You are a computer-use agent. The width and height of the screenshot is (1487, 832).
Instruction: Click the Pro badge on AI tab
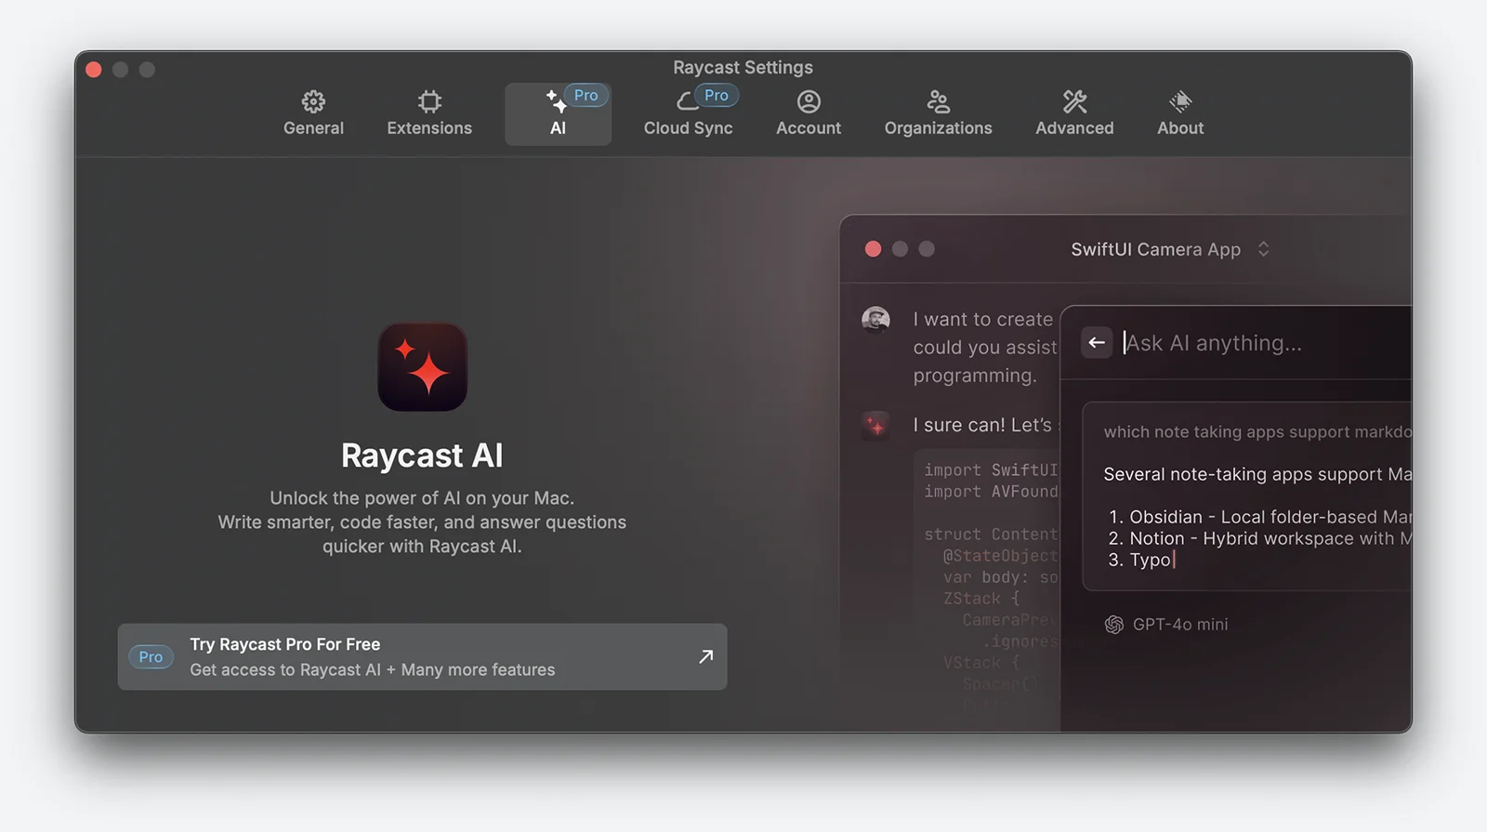pyautogui.click(x=586, y=96)
